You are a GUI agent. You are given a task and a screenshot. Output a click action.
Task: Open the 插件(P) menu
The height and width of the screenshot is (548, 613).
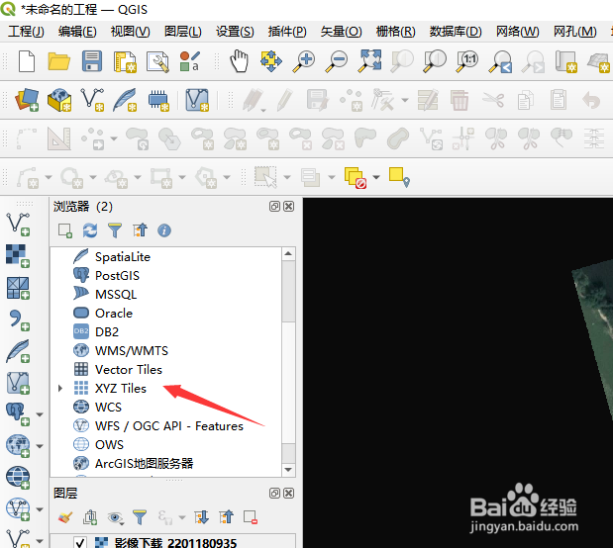coord(287,32)
